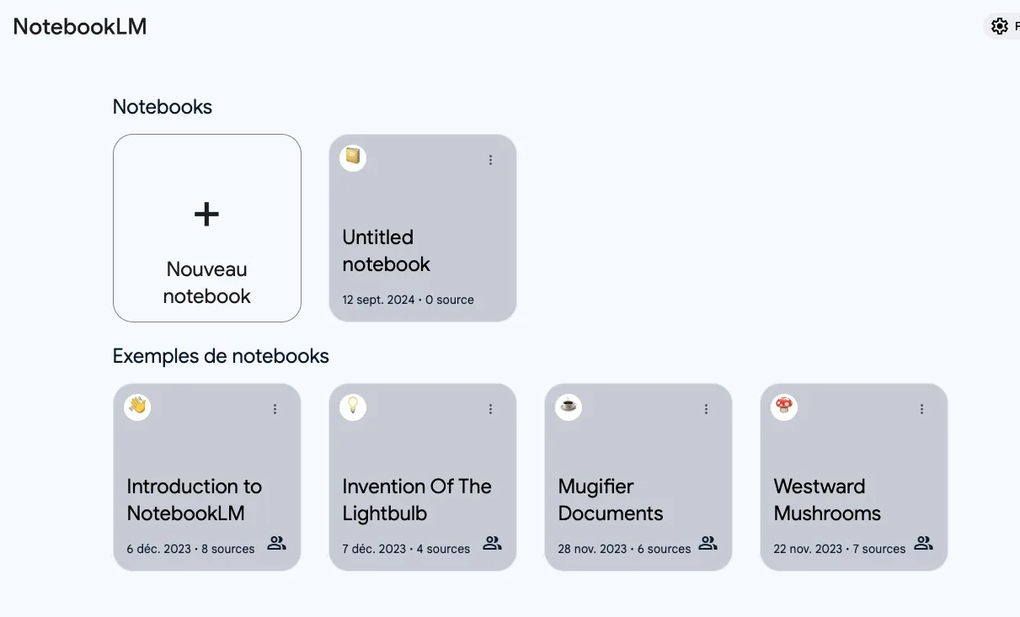Open the Untitled notebook title
The width and height of the screenshot is (1020, 617).
[387, 251]
